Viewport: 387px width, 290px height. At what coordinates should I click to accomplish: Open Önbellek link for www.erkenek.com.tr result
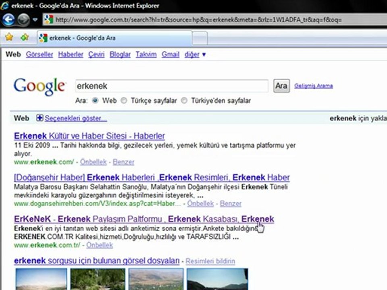pos(100,245)
